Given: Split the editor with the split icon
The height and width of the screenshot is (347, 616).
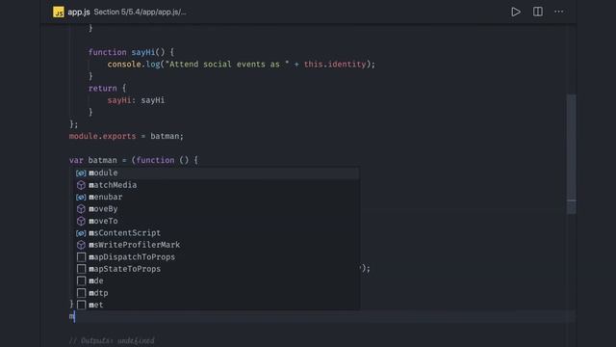Looking at the screenshot, I should (538, 12).
